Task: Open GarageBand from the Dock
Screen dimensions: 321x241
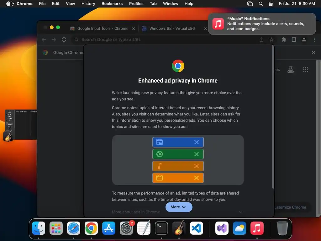Action: pos(179,228)
